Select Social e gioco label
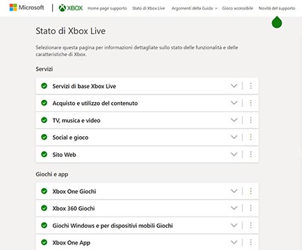 70,137
